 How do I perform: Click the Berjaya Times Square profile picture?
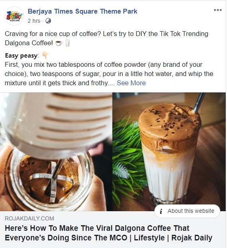(14, 16)
